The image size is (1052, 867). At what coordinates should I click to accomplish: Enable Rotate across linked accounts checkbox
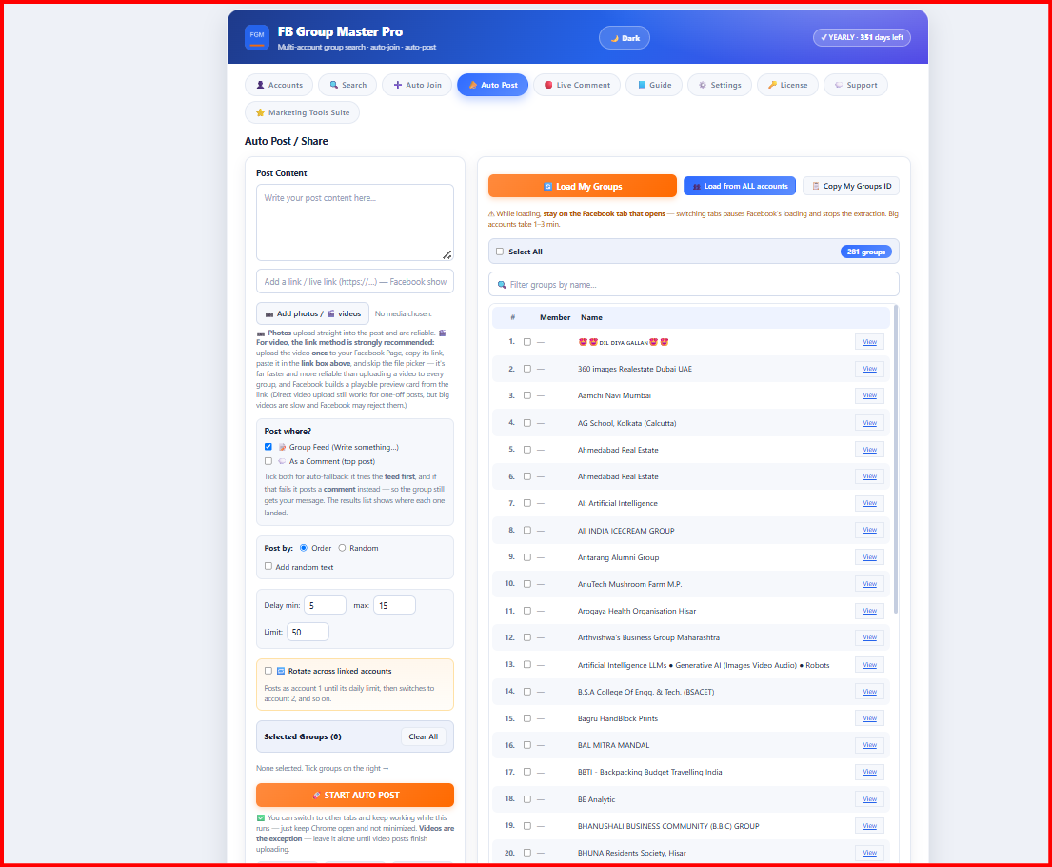point(268,671)
